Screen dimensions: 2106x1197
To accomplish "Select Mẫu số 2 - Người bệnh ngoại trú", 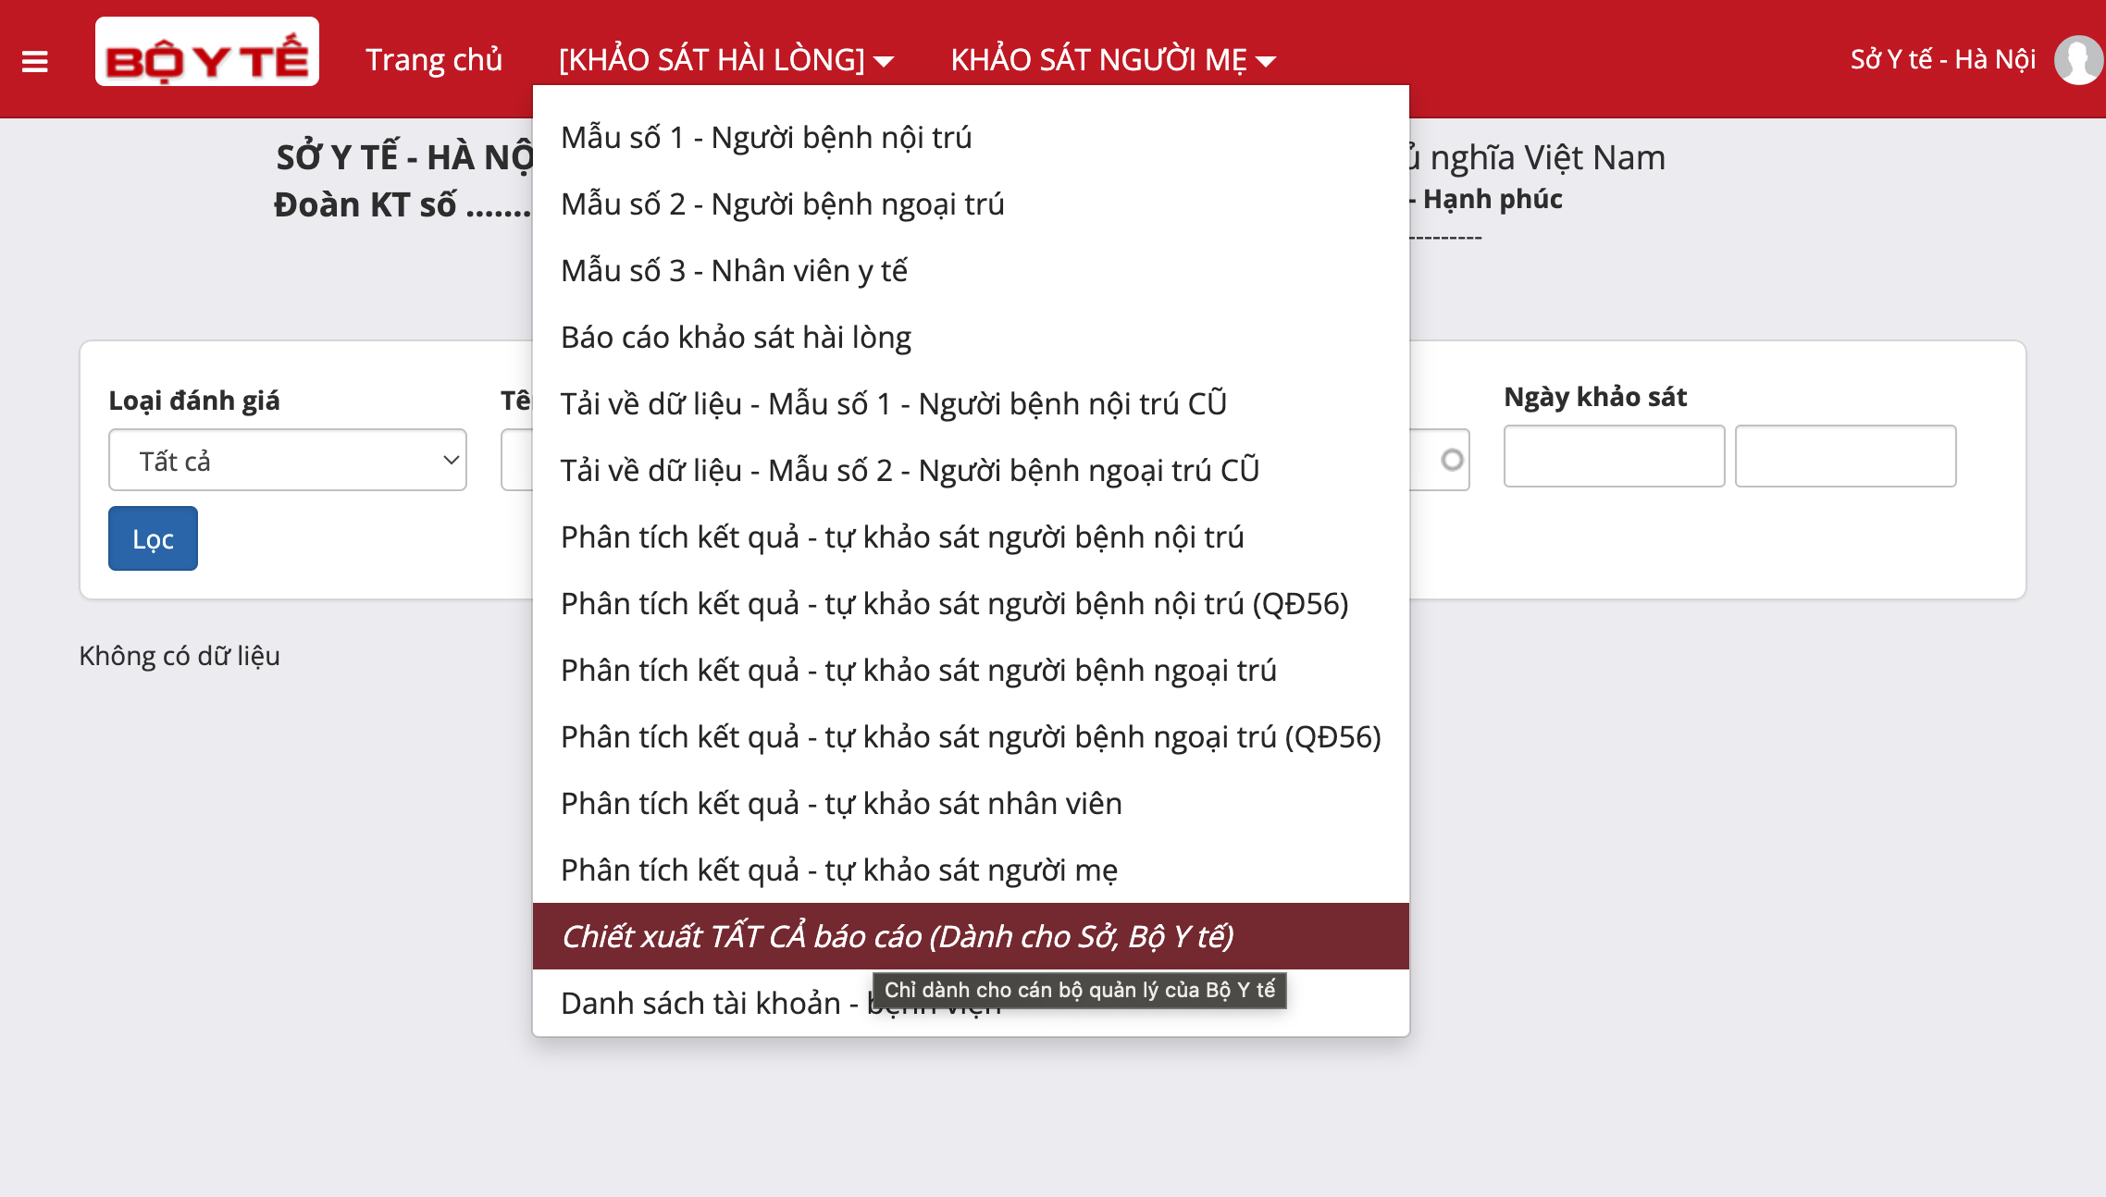I will (x=782, y=204).
